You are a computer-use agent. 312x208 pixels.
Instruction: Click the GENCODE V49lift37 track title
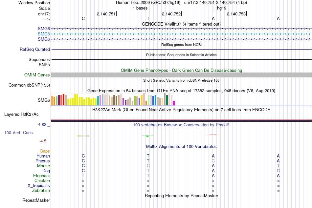tap(181, 24)
